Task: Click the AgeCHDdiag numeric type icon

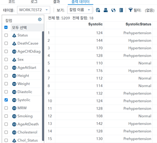Action: point(14,52)
